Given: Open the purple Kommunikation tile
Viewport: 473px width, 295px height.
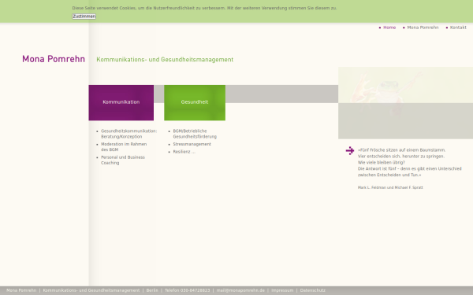Looking at the screenshot, I should (121, 102).
